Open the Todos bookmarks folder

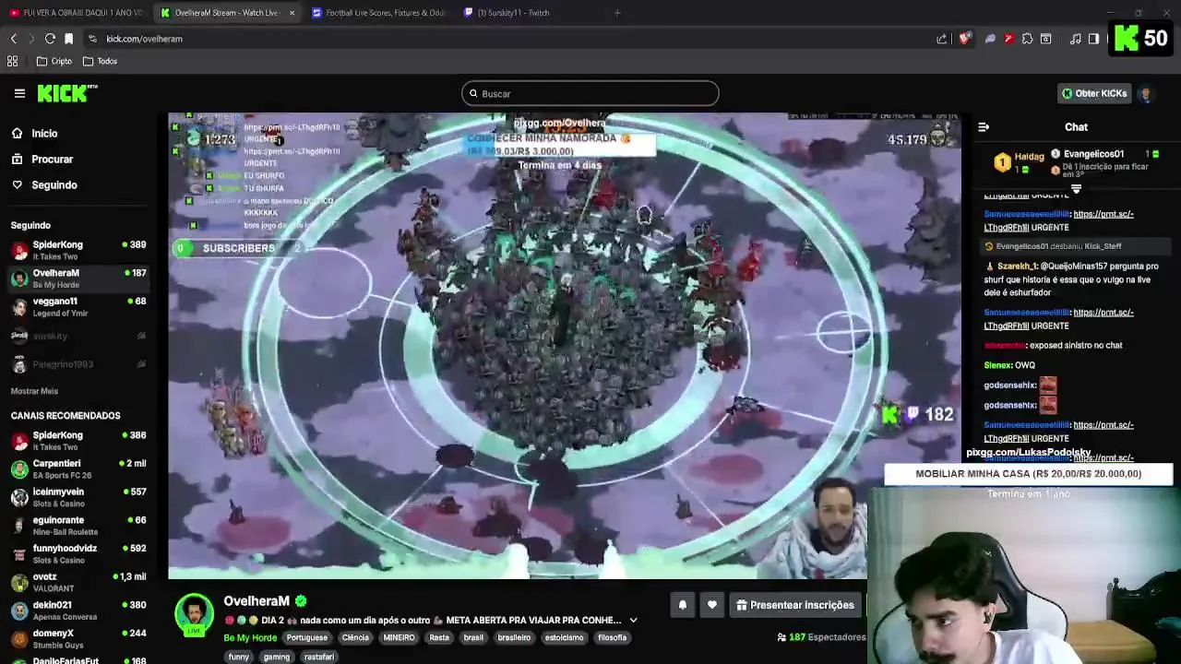tap(100, 61)
